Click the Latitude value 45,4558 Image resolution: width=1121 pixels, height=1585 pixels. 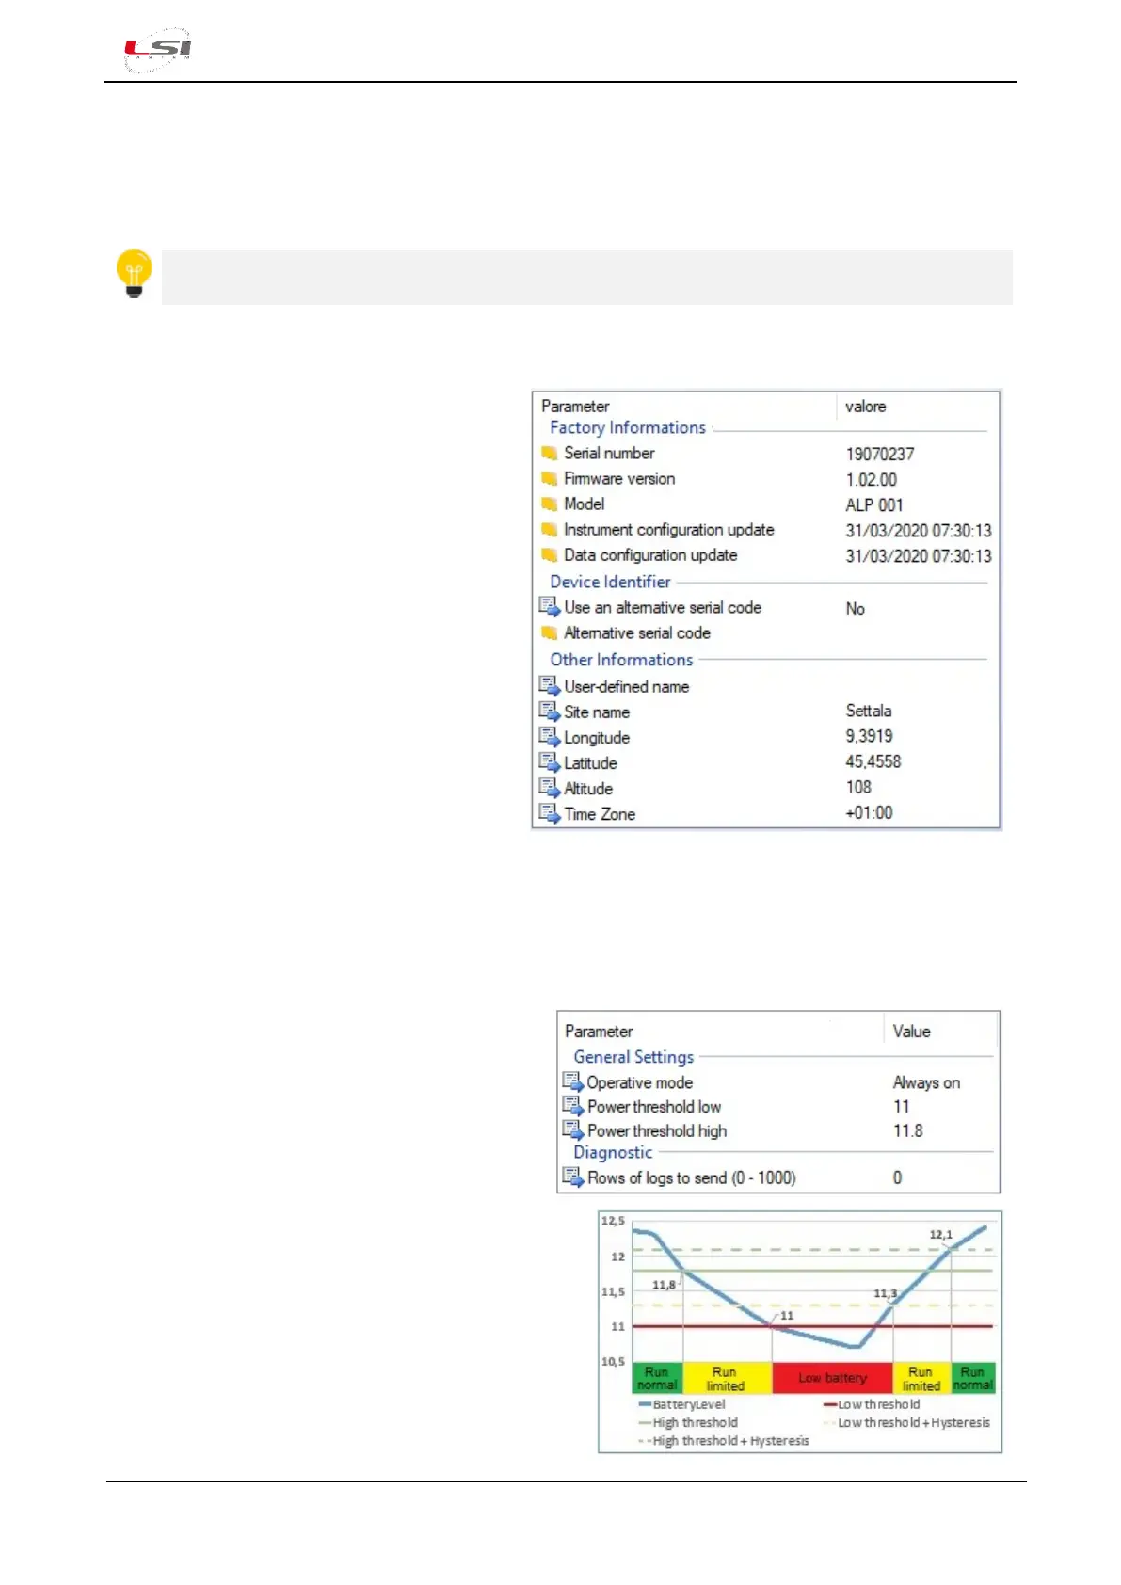tap(873, 762)
